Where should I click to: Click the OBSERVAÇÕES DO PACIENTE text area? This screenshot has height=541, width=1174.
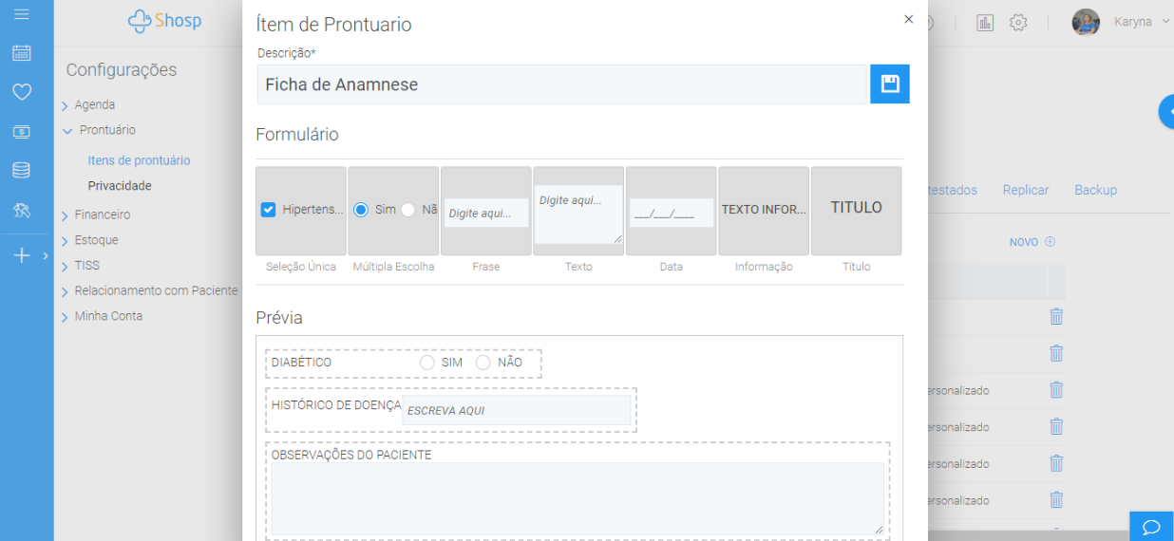coord(578,499)
